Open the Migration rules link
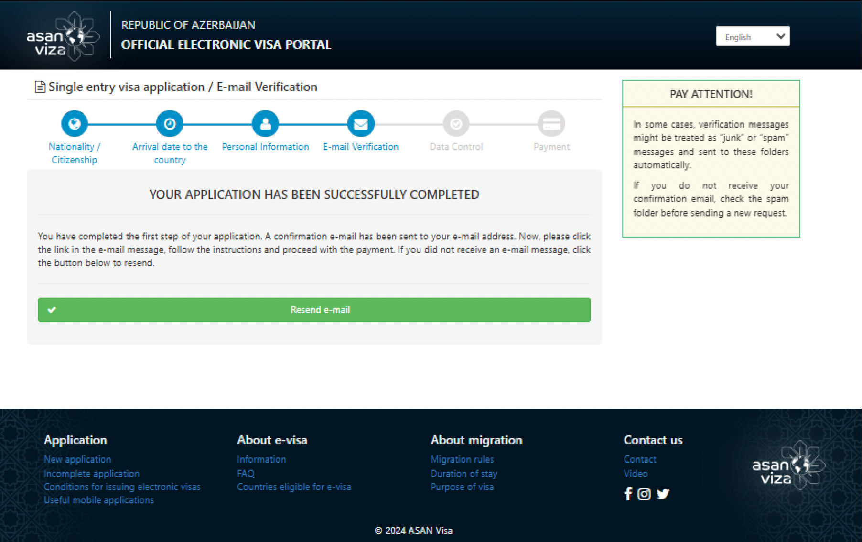862x542 pixels. [462, 459]
